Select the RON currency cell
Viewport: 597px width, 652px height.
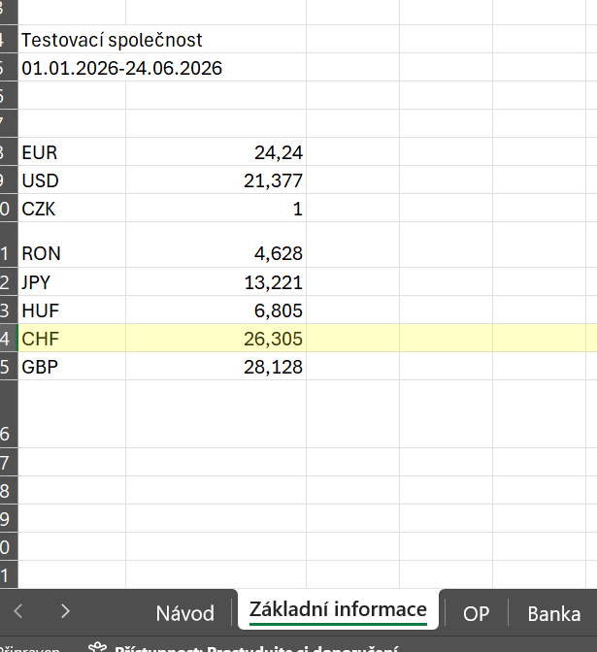[72, 244]
